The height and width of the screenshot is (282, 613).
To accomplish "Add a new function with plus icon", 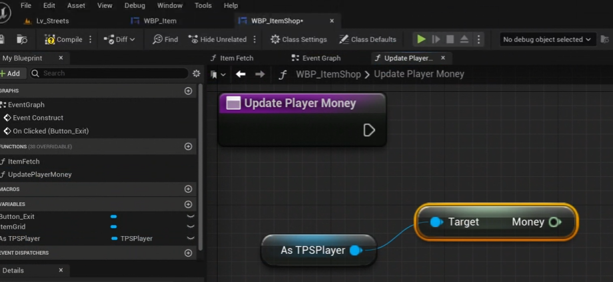I will [189, 147].
